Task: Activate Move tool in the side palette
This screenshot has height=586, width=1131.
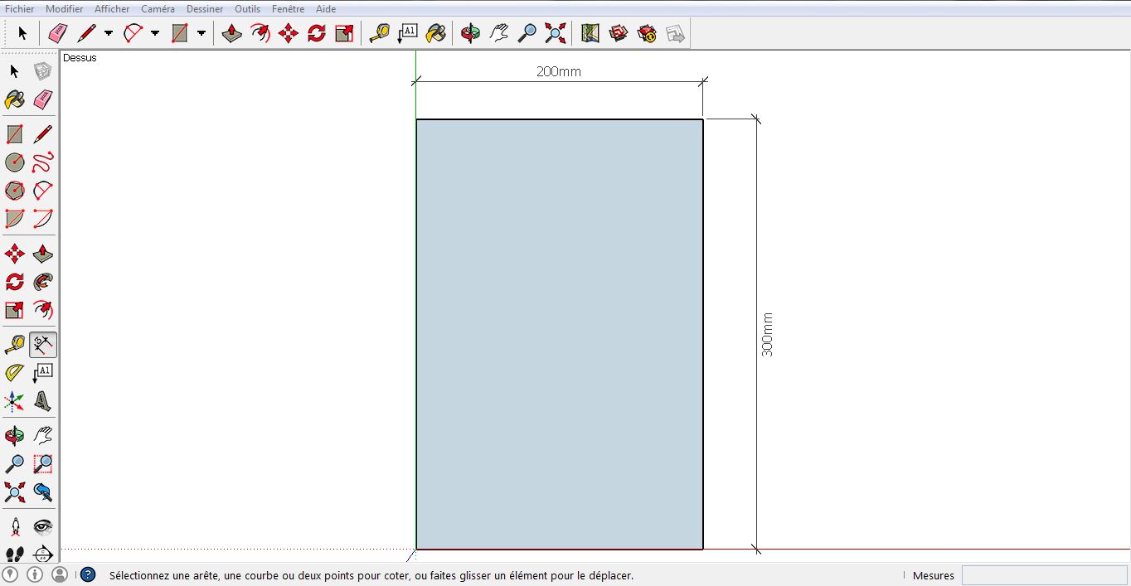Action: tap(15, 254)
